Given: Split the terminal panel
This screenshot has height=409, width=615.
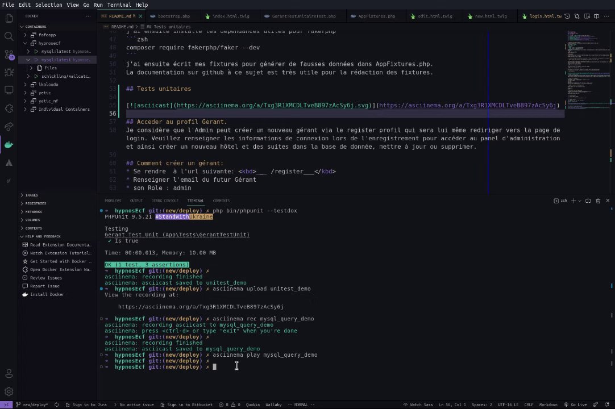Looking at the screenshot, I should tap(588, 201).
